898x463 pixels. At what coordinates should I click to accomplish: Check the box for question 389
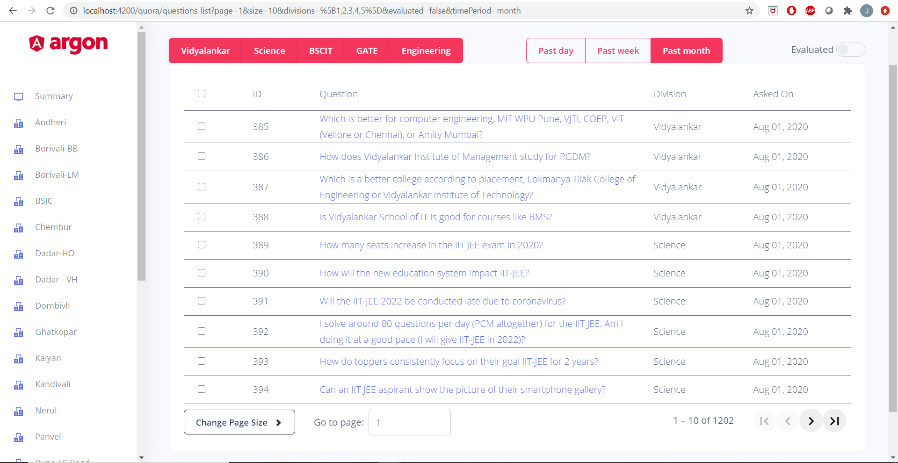[202, 245]
